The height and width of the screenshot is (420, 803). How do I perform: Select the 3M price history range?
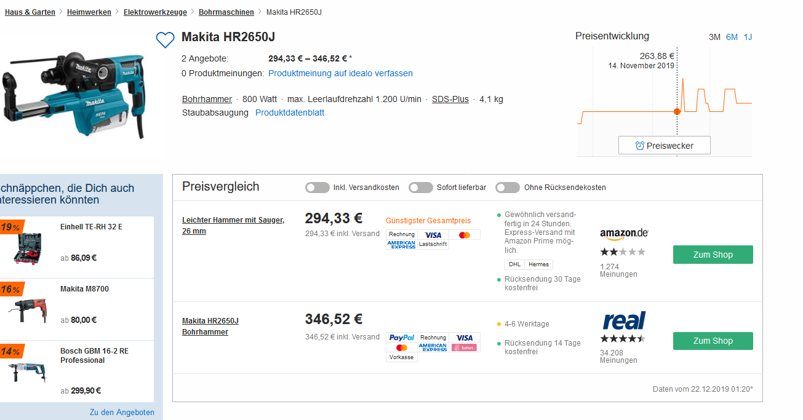click(714, 37)
